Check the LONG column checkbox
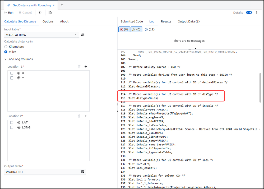Image resolution: width=264 pixels, height=189 pixels. (x=12, y=127)
